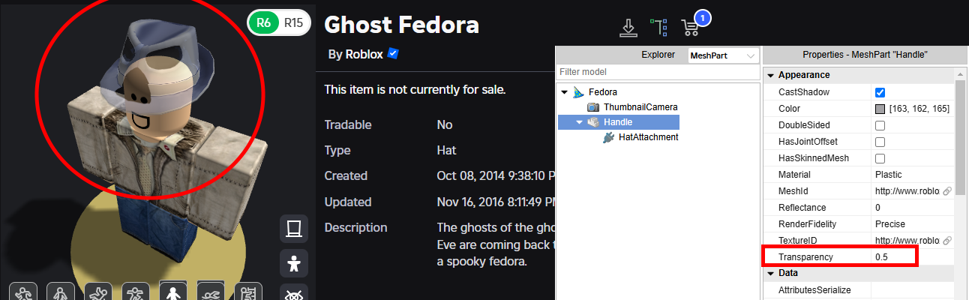This screenshot has width=969, height=300.
Task: Select the swimming animation icon
Action: [x=211, y=293]
